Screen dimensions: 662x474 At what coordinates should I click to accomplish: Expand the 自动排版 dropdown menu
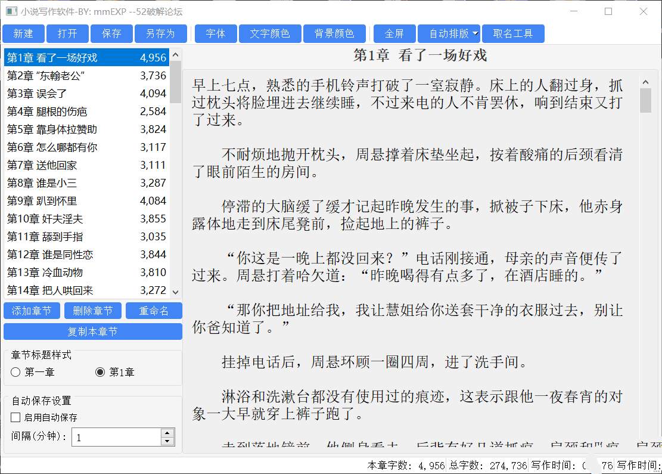tap(449, 34)
